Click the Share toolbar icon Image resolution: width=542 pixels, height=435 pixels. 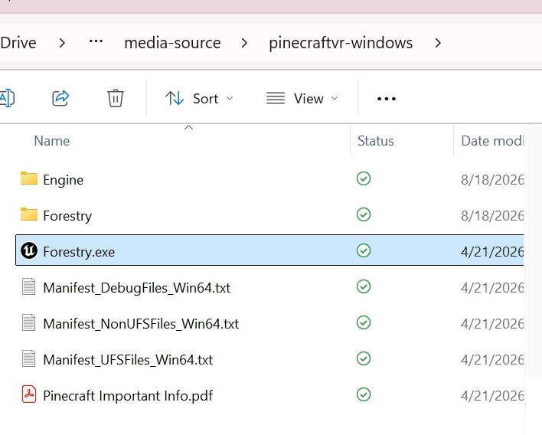coord(60,99)
